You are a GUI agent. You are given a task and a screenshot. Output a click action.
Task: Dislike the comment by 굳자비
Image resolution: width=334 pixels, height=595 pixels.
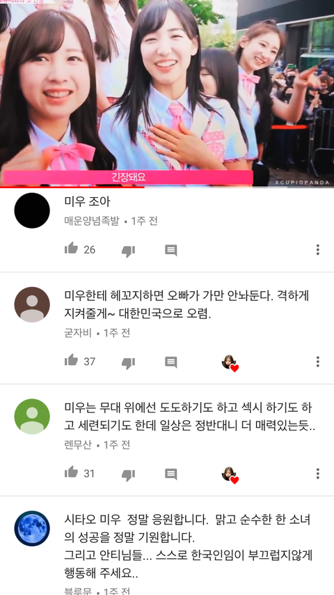pyautogui.click(x=128, y=363)
